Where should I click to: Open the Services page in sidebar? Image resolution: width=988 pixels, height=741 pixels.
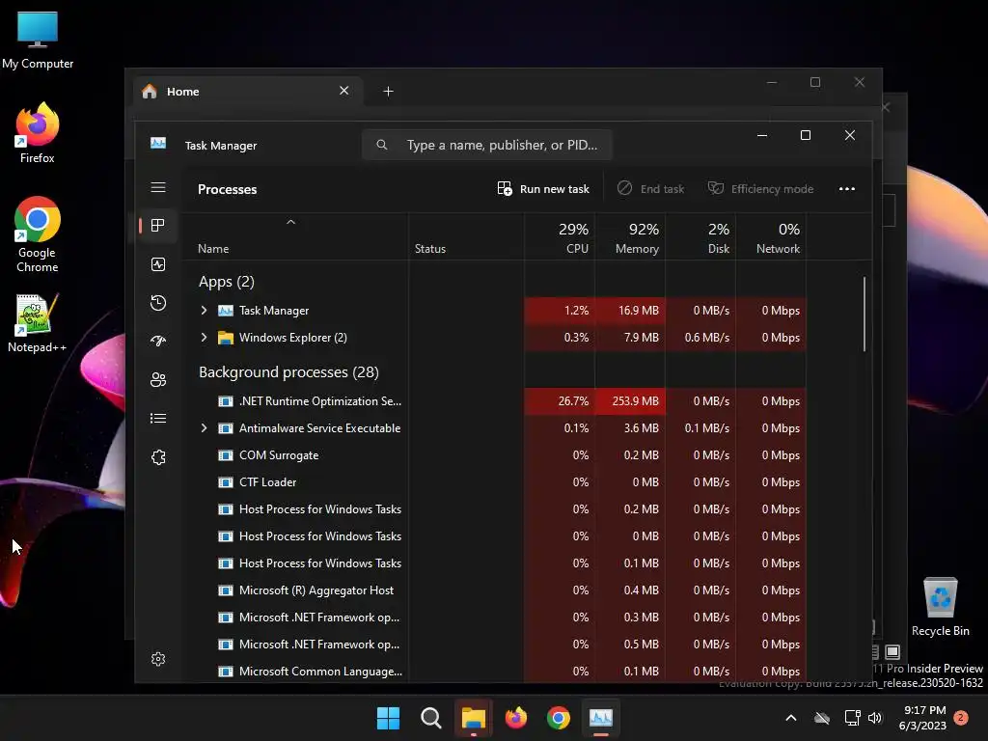coord(158,457)
